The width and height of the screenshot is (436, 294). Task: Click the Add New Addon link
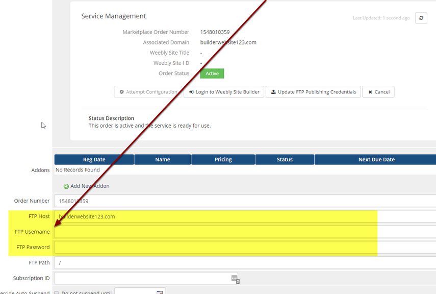(x=90, y=186)
